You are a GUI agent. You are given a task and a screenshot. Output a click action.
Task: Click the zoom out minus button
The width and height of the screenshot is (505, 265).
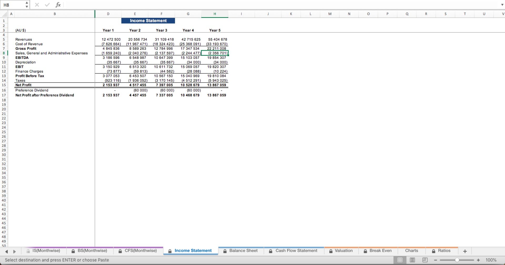(x=436, y=260)
